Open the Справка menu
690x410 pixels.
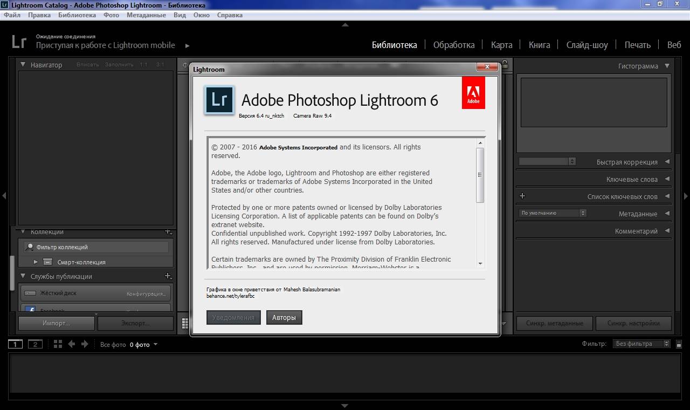point(230,15)
